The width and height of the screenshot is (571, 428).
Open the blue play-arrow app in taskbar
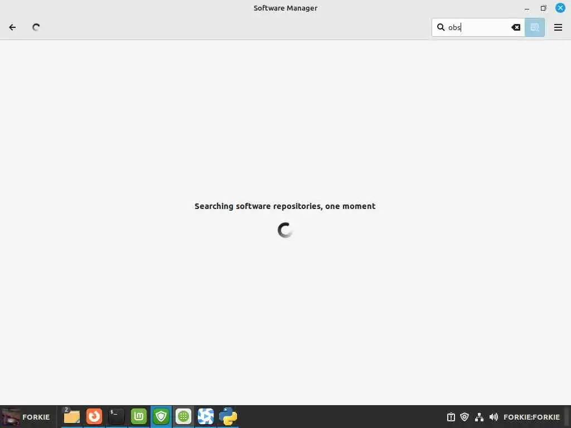pyautogui.click(x=205, y=417)
